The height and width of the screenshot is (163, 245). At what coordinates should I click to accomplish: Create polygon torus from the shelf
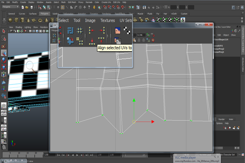click(x=40, y=20)
